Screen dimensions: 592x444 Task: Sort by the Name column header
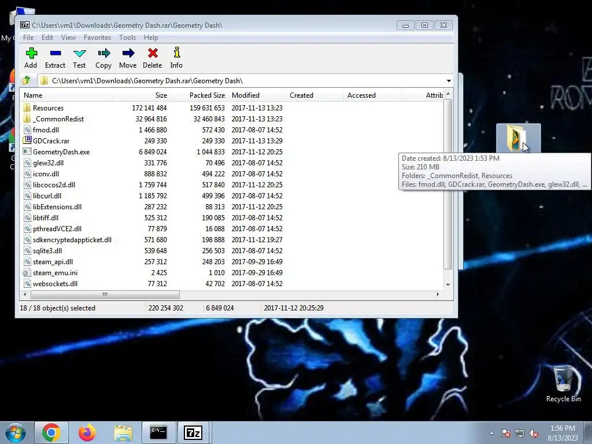[66, 95]
